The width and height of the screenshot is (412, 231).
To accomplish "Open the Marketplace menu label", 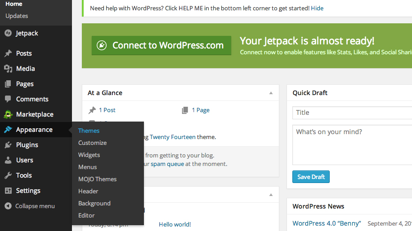I will [35, 114].
